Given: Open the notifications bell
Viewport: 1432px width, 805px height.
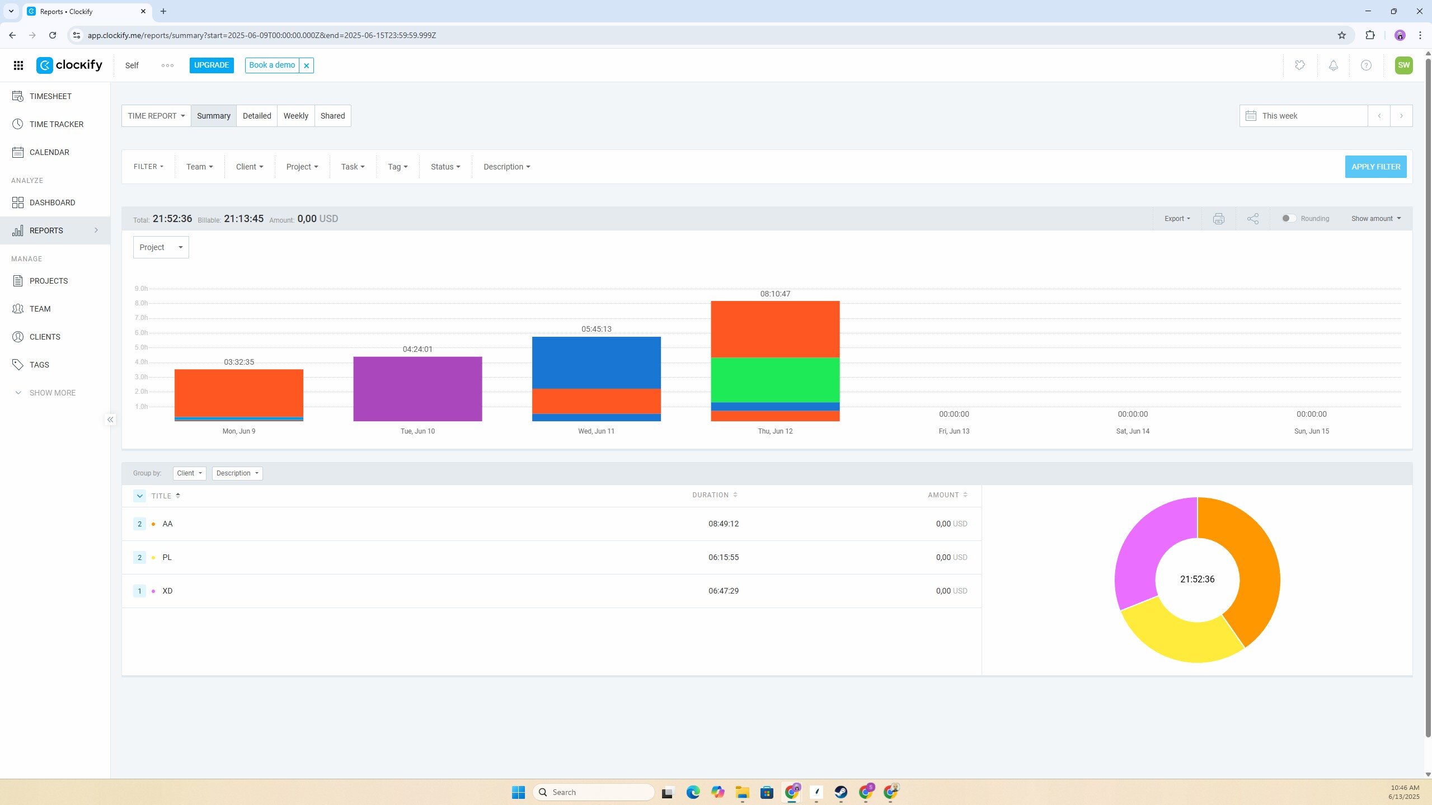Looking at the screenshot, I should pos(1333,65).
